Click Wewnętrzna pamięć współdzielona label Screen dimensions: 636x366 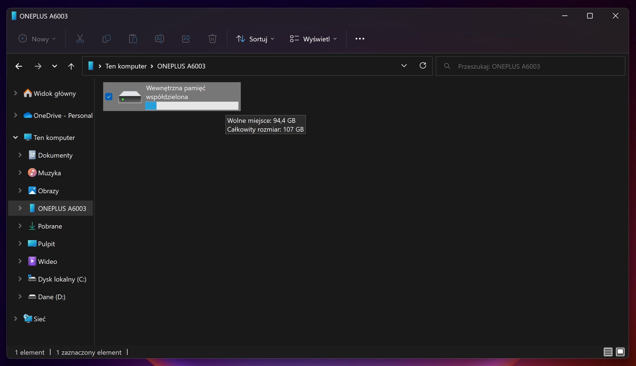coord(176,92)
